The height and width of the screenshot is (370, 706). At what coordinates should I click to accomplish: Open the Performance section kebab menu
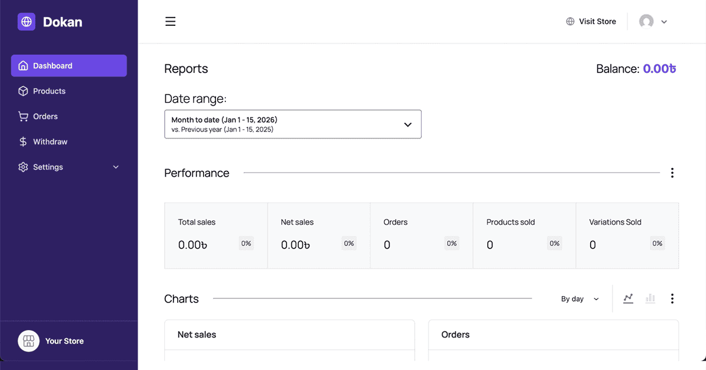[672, 173]
